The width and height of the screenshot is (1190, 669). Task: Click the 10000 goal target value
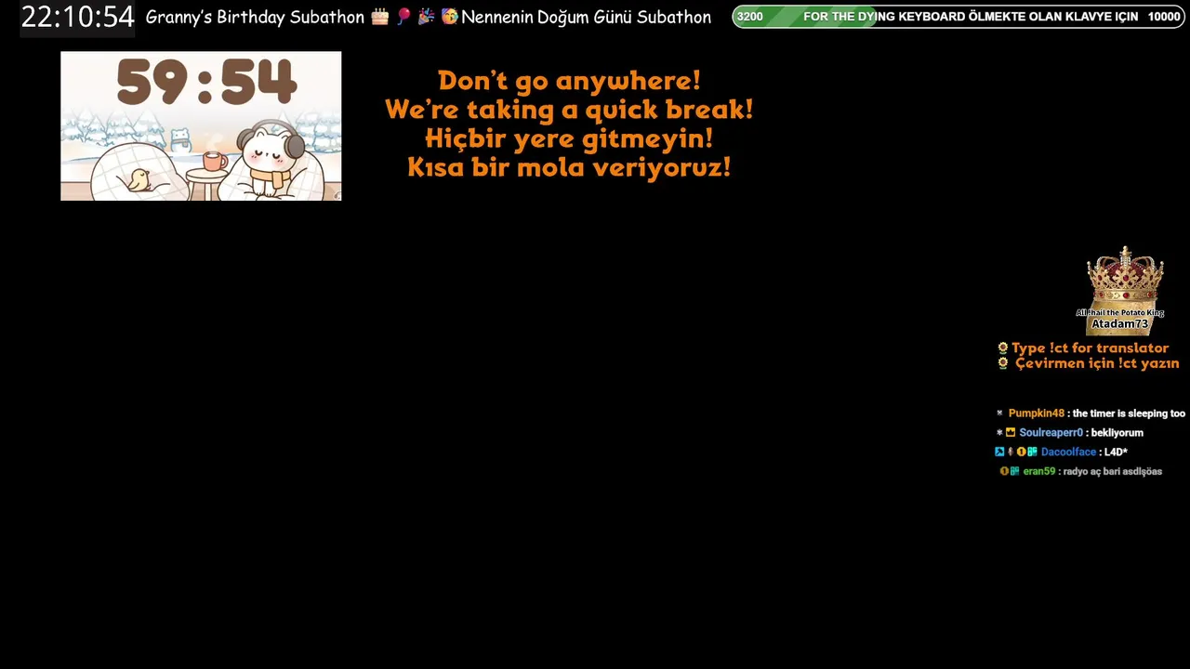[1164, 17]
